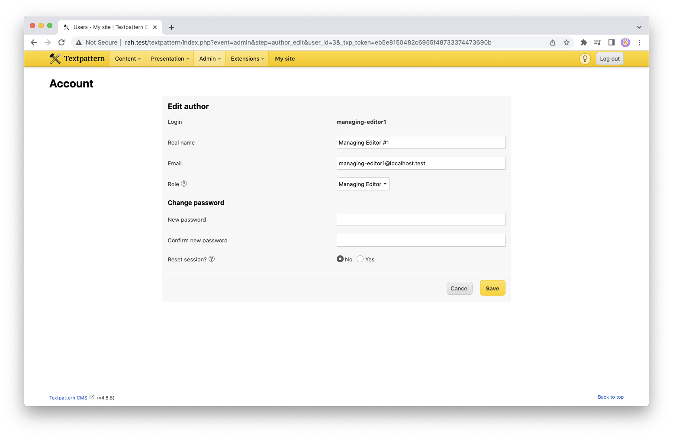The image size is (673, 438).
Task: Open Chrome's three-dot menu
Action: coord(639,42)
